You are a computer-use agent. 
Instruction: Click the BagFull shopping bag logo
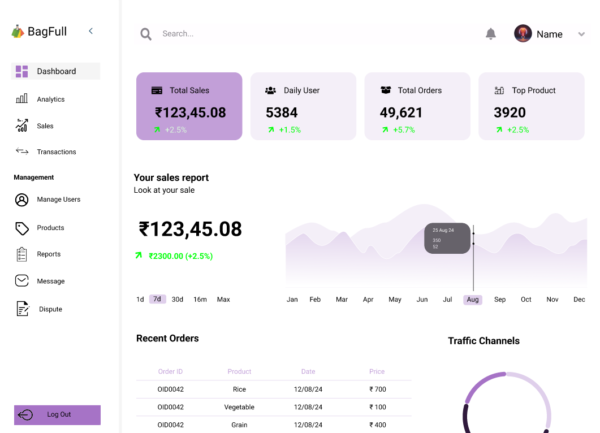coord(18,31)
